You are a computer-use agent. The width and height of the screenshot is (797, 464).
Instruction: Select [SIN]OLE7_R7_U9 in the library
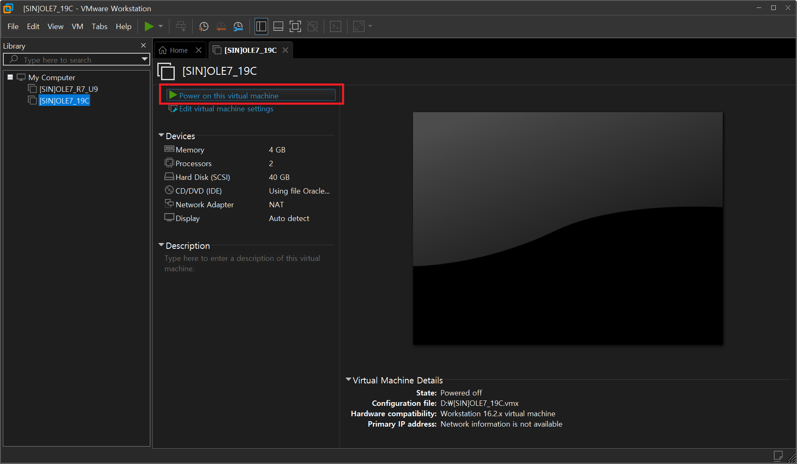pyautogui.click(x=68, y=89)
